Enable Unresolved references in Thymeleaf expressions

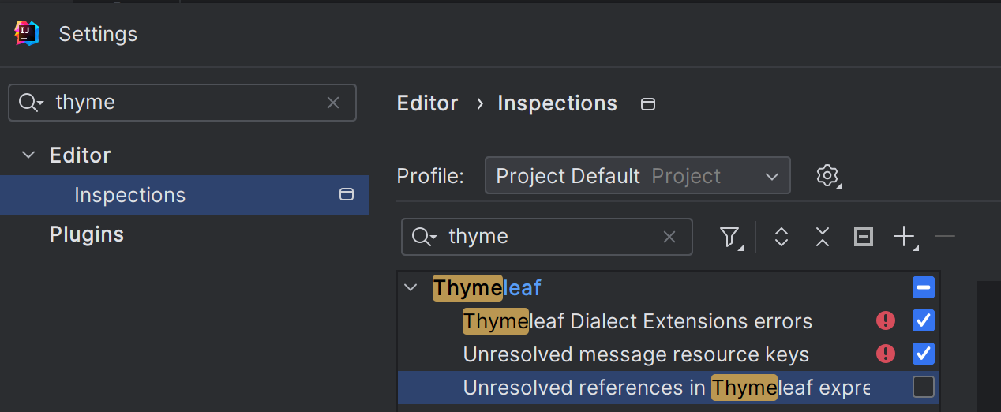pos(923,387)
